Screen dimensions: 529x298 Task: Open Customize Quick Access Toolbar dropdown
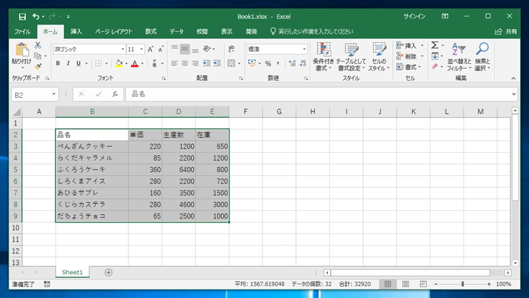[x=68, y=17]
